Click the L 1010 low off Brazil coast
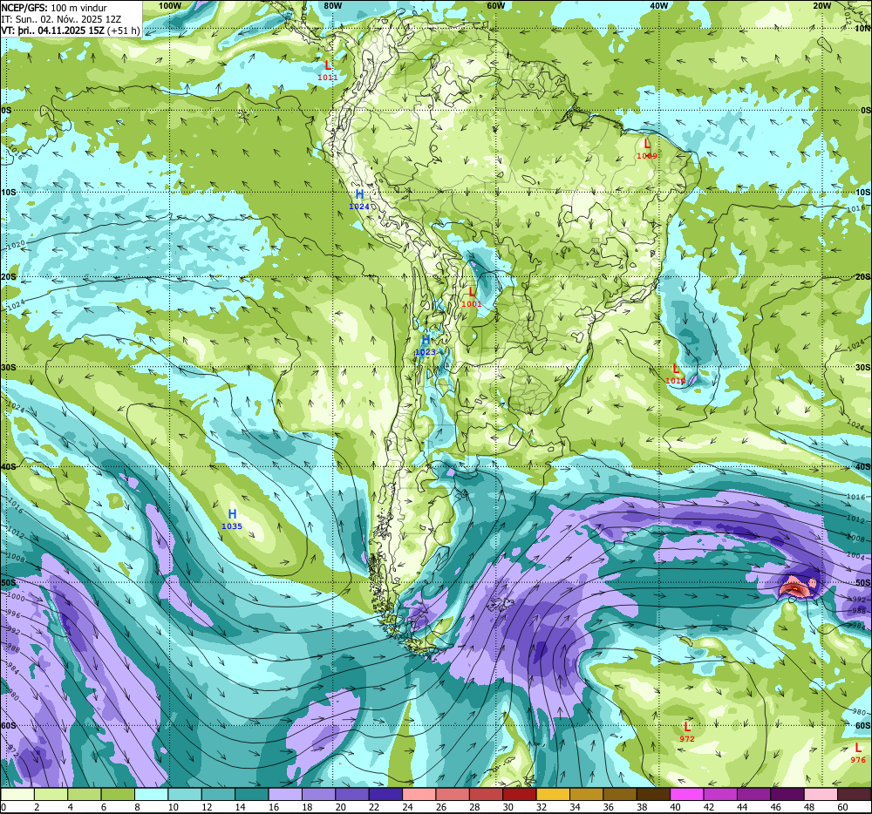The image size is (872, 814). [676, 374]
